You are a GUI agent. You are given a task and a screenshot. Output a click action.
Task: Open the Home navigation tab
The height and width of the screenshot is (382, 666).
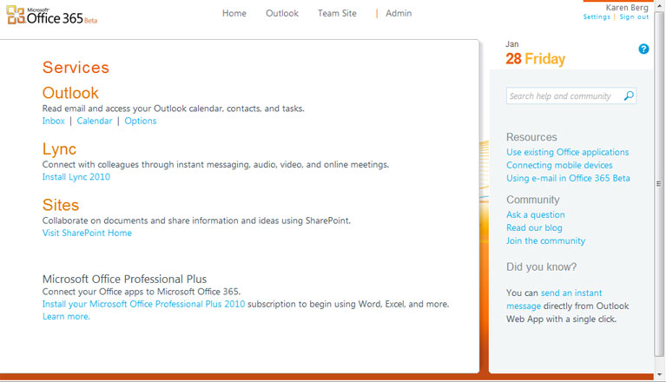(234, 14)
